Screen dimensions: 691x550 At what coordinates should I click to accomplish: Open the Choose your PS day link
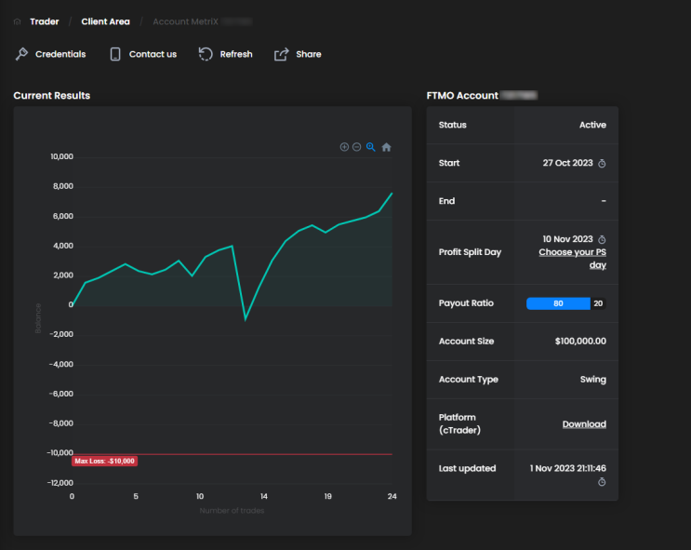coord(573,259)
